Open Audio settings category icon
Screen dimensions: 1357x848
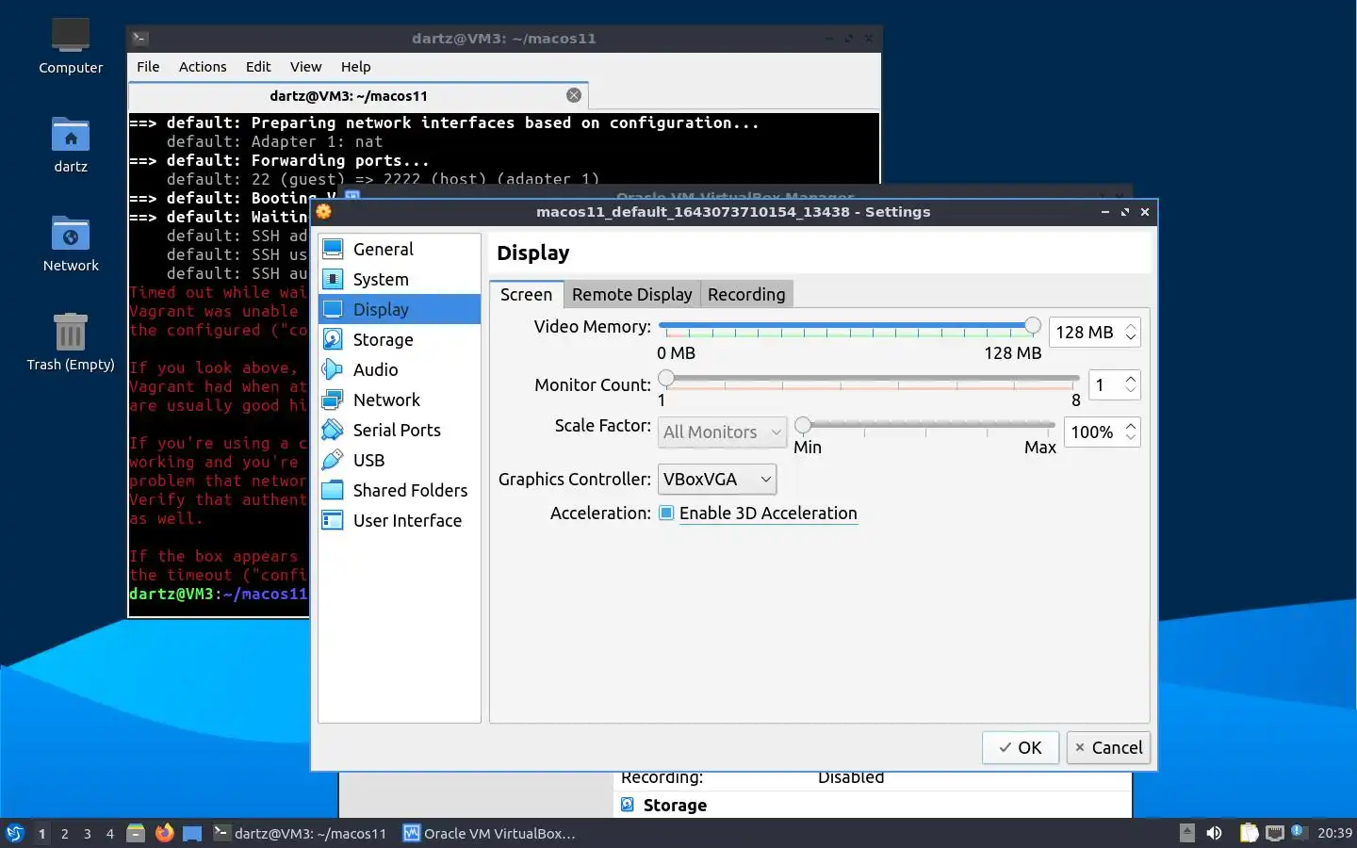point(333,369)
